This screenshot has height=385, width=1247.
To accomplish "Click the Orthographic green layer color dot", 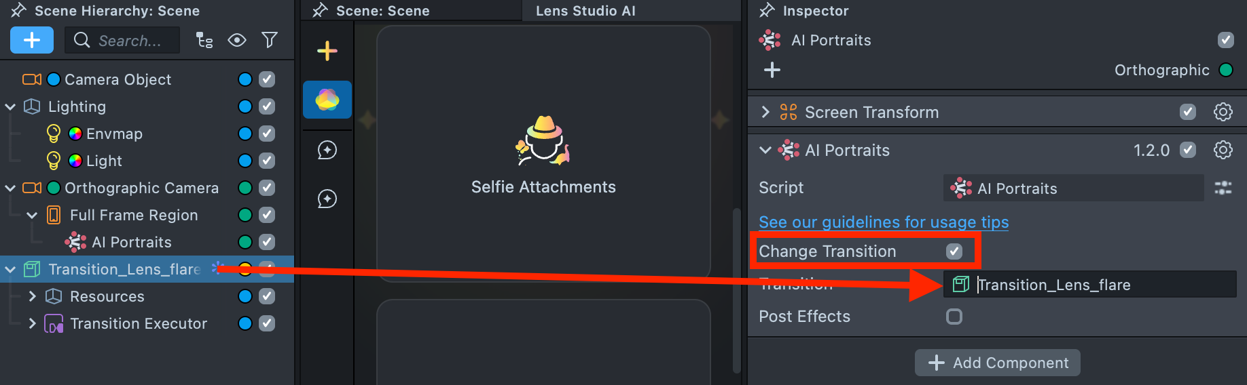I will [x=1226, y=70].
